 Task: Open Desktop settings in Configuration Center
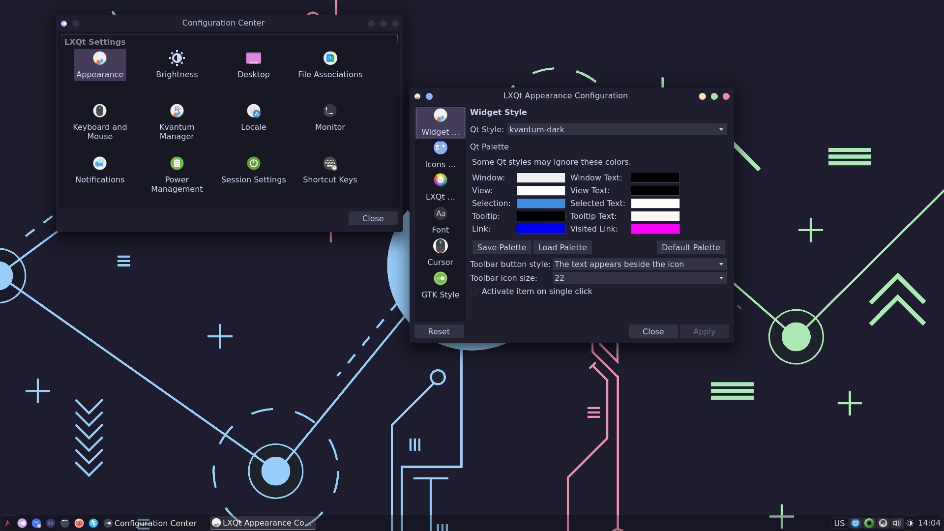click(253, 65)
